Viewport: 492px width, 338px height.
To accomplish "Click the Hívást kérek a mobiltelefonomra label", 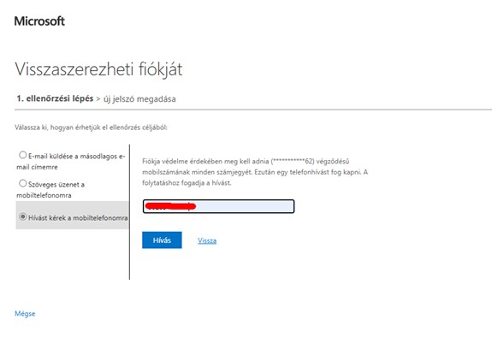I will (x=78, y=218).
